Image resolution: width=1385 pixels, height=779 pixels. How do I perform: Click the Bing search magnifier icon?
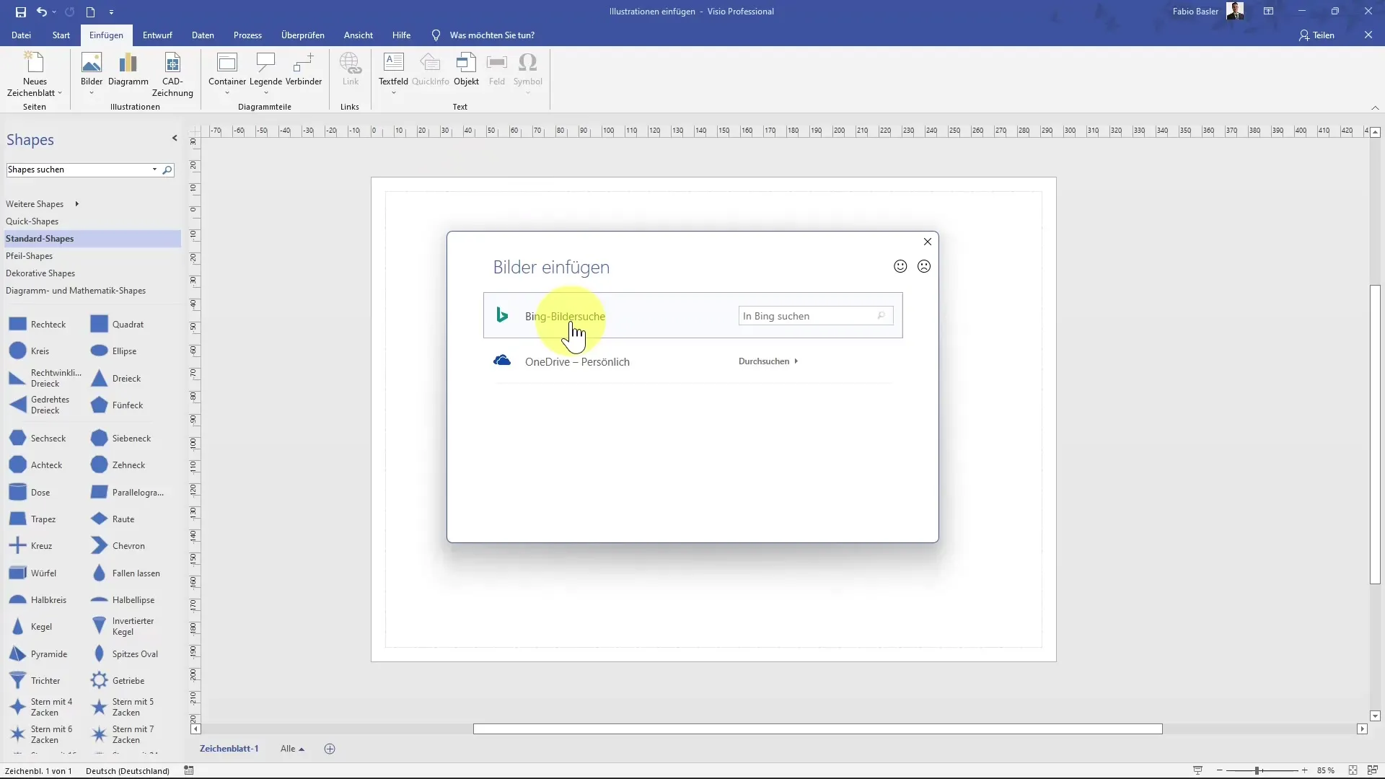point(881,316)
